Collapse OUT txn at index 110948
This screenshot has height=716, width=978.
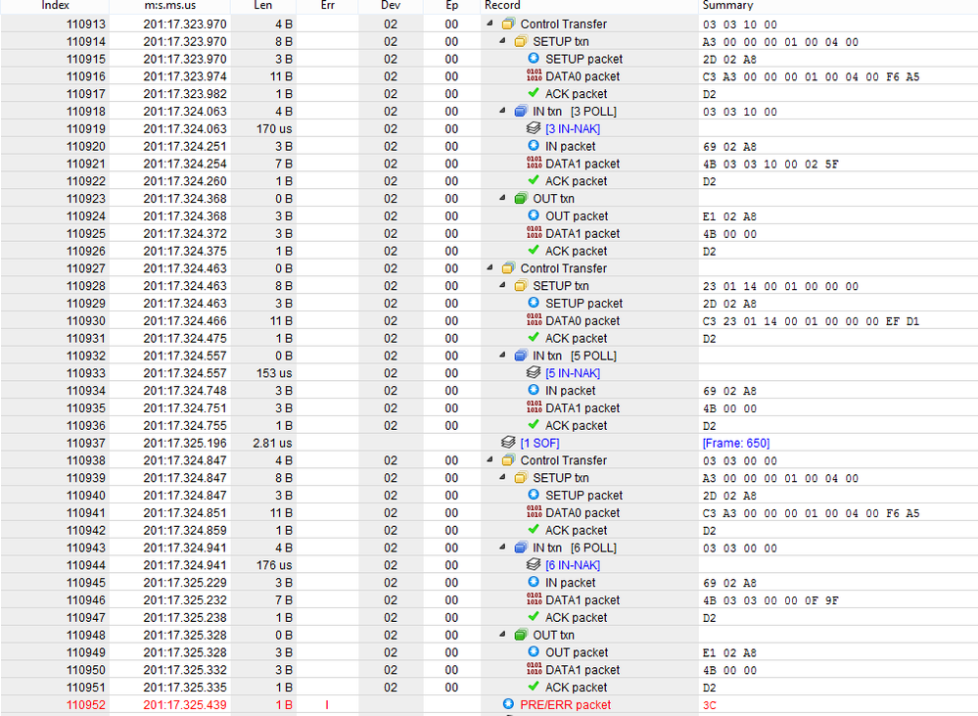[502, 635]
